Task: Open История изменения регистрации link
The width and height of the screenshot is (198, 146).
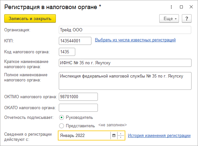Action: [x=159, y=136]
